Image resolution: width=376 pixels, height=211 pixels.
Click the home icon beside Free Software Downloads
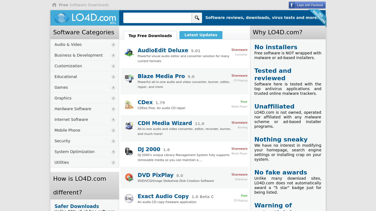pyautogui.click(x=54, y=5)
